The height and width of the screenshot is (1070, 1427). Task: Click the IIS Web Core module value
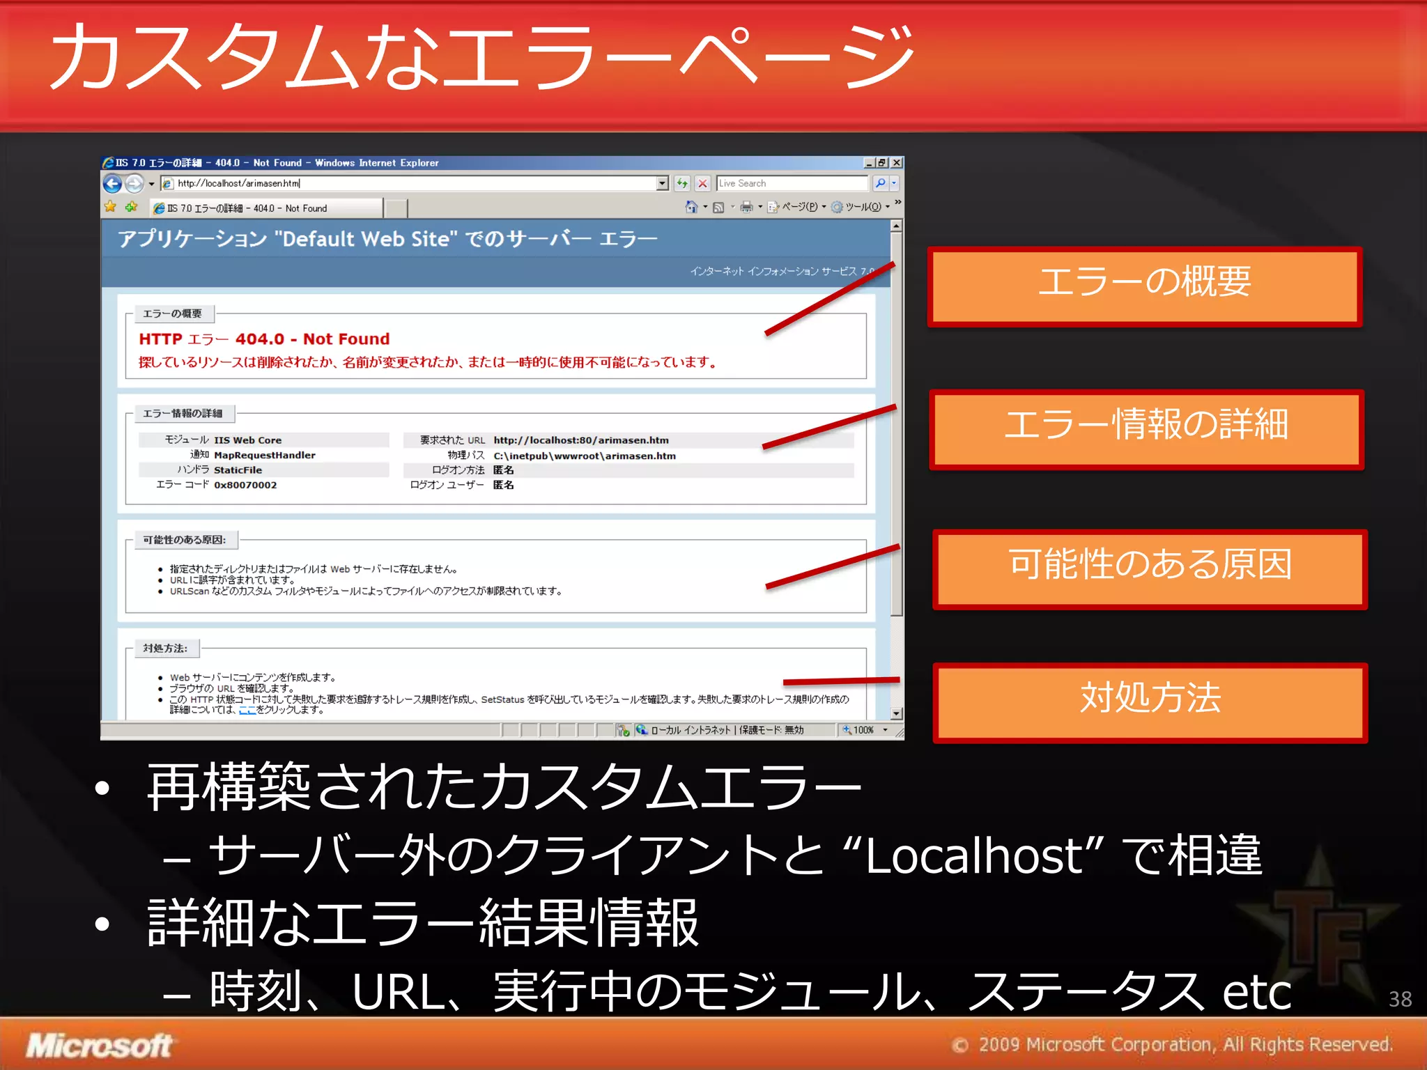coord(248,440)
